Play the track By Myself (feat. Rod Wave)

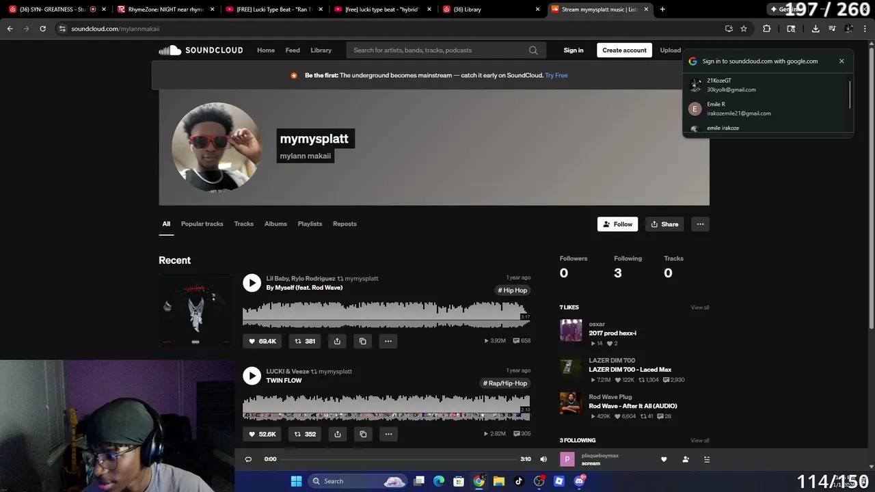[252, 283]
